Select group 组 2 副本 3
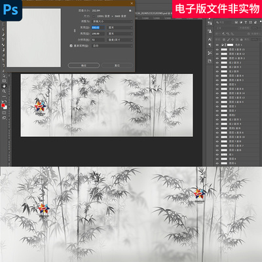The image size is (262, 262). tap(237, 67)
